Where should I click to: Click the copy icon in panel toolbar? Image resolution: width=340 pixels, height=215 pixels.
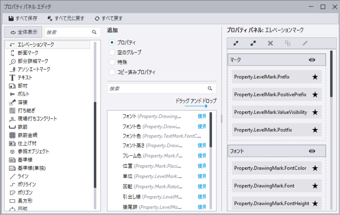tap(288, 43)
